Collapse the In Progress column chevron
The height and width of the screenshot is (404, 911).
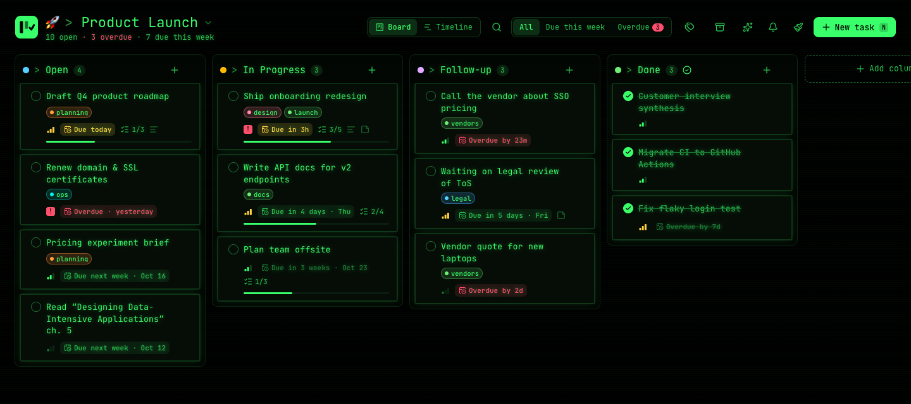tap(235, 70)
